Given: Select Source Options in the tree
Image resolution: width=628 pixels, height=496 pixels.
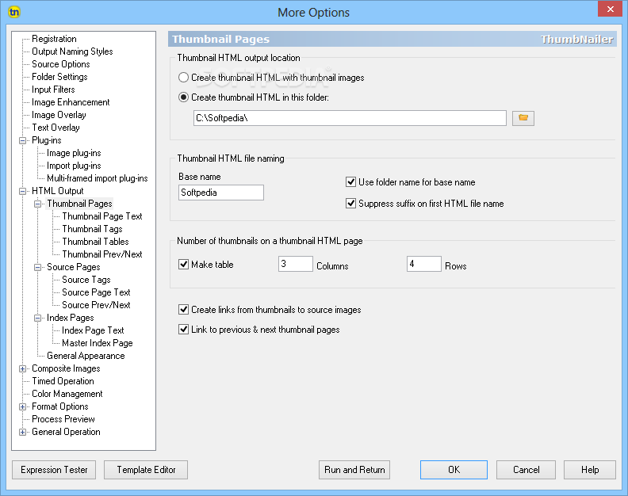Looking at the screenshot, I should (x=61, y=64).
